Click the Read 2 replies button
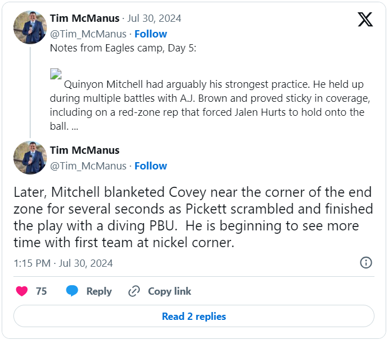 coord(194,316)
